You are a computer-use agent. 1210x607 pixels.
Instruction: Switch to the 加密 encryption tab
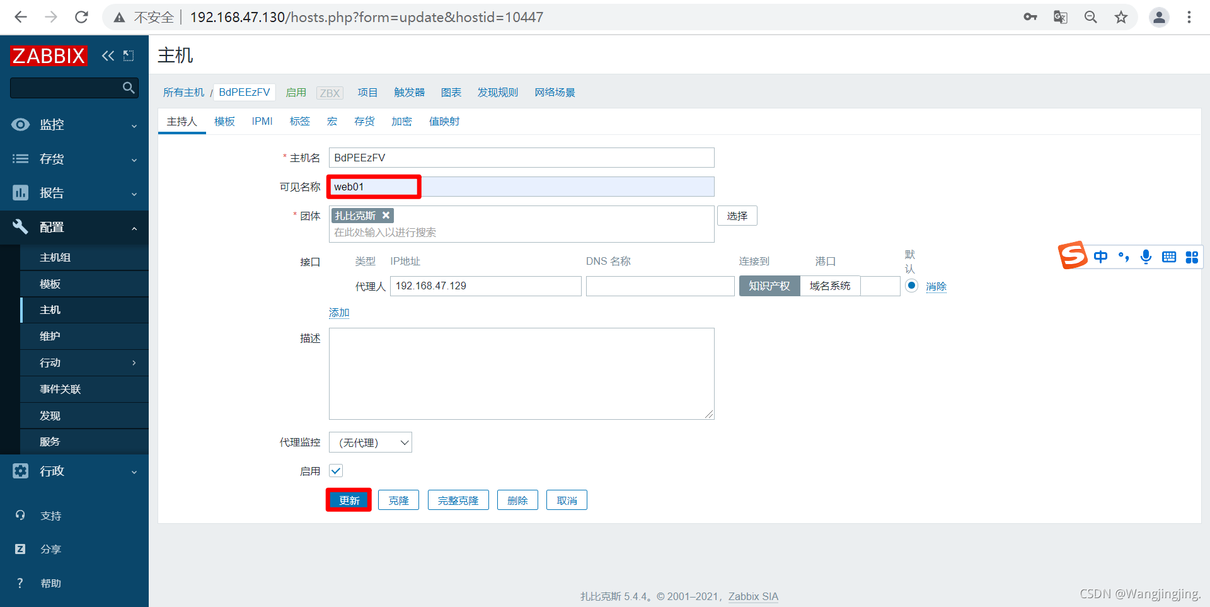click(401, 121)
